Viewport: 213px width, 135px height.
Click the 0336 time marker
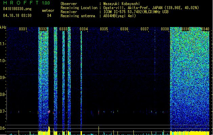point(124,29)
